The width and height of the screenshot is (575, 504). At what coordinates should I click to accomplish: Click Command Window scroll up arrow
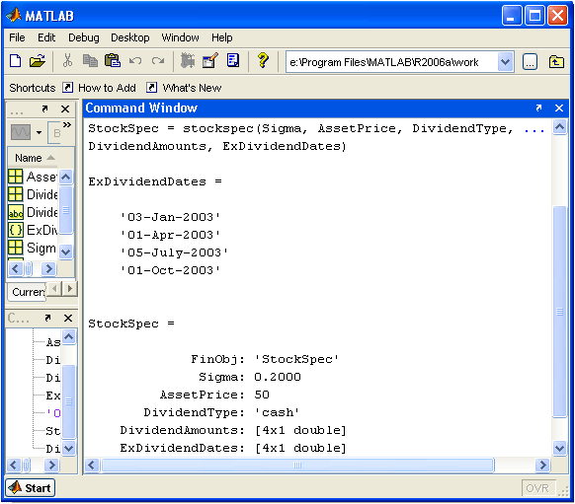(x=559, y=127)
